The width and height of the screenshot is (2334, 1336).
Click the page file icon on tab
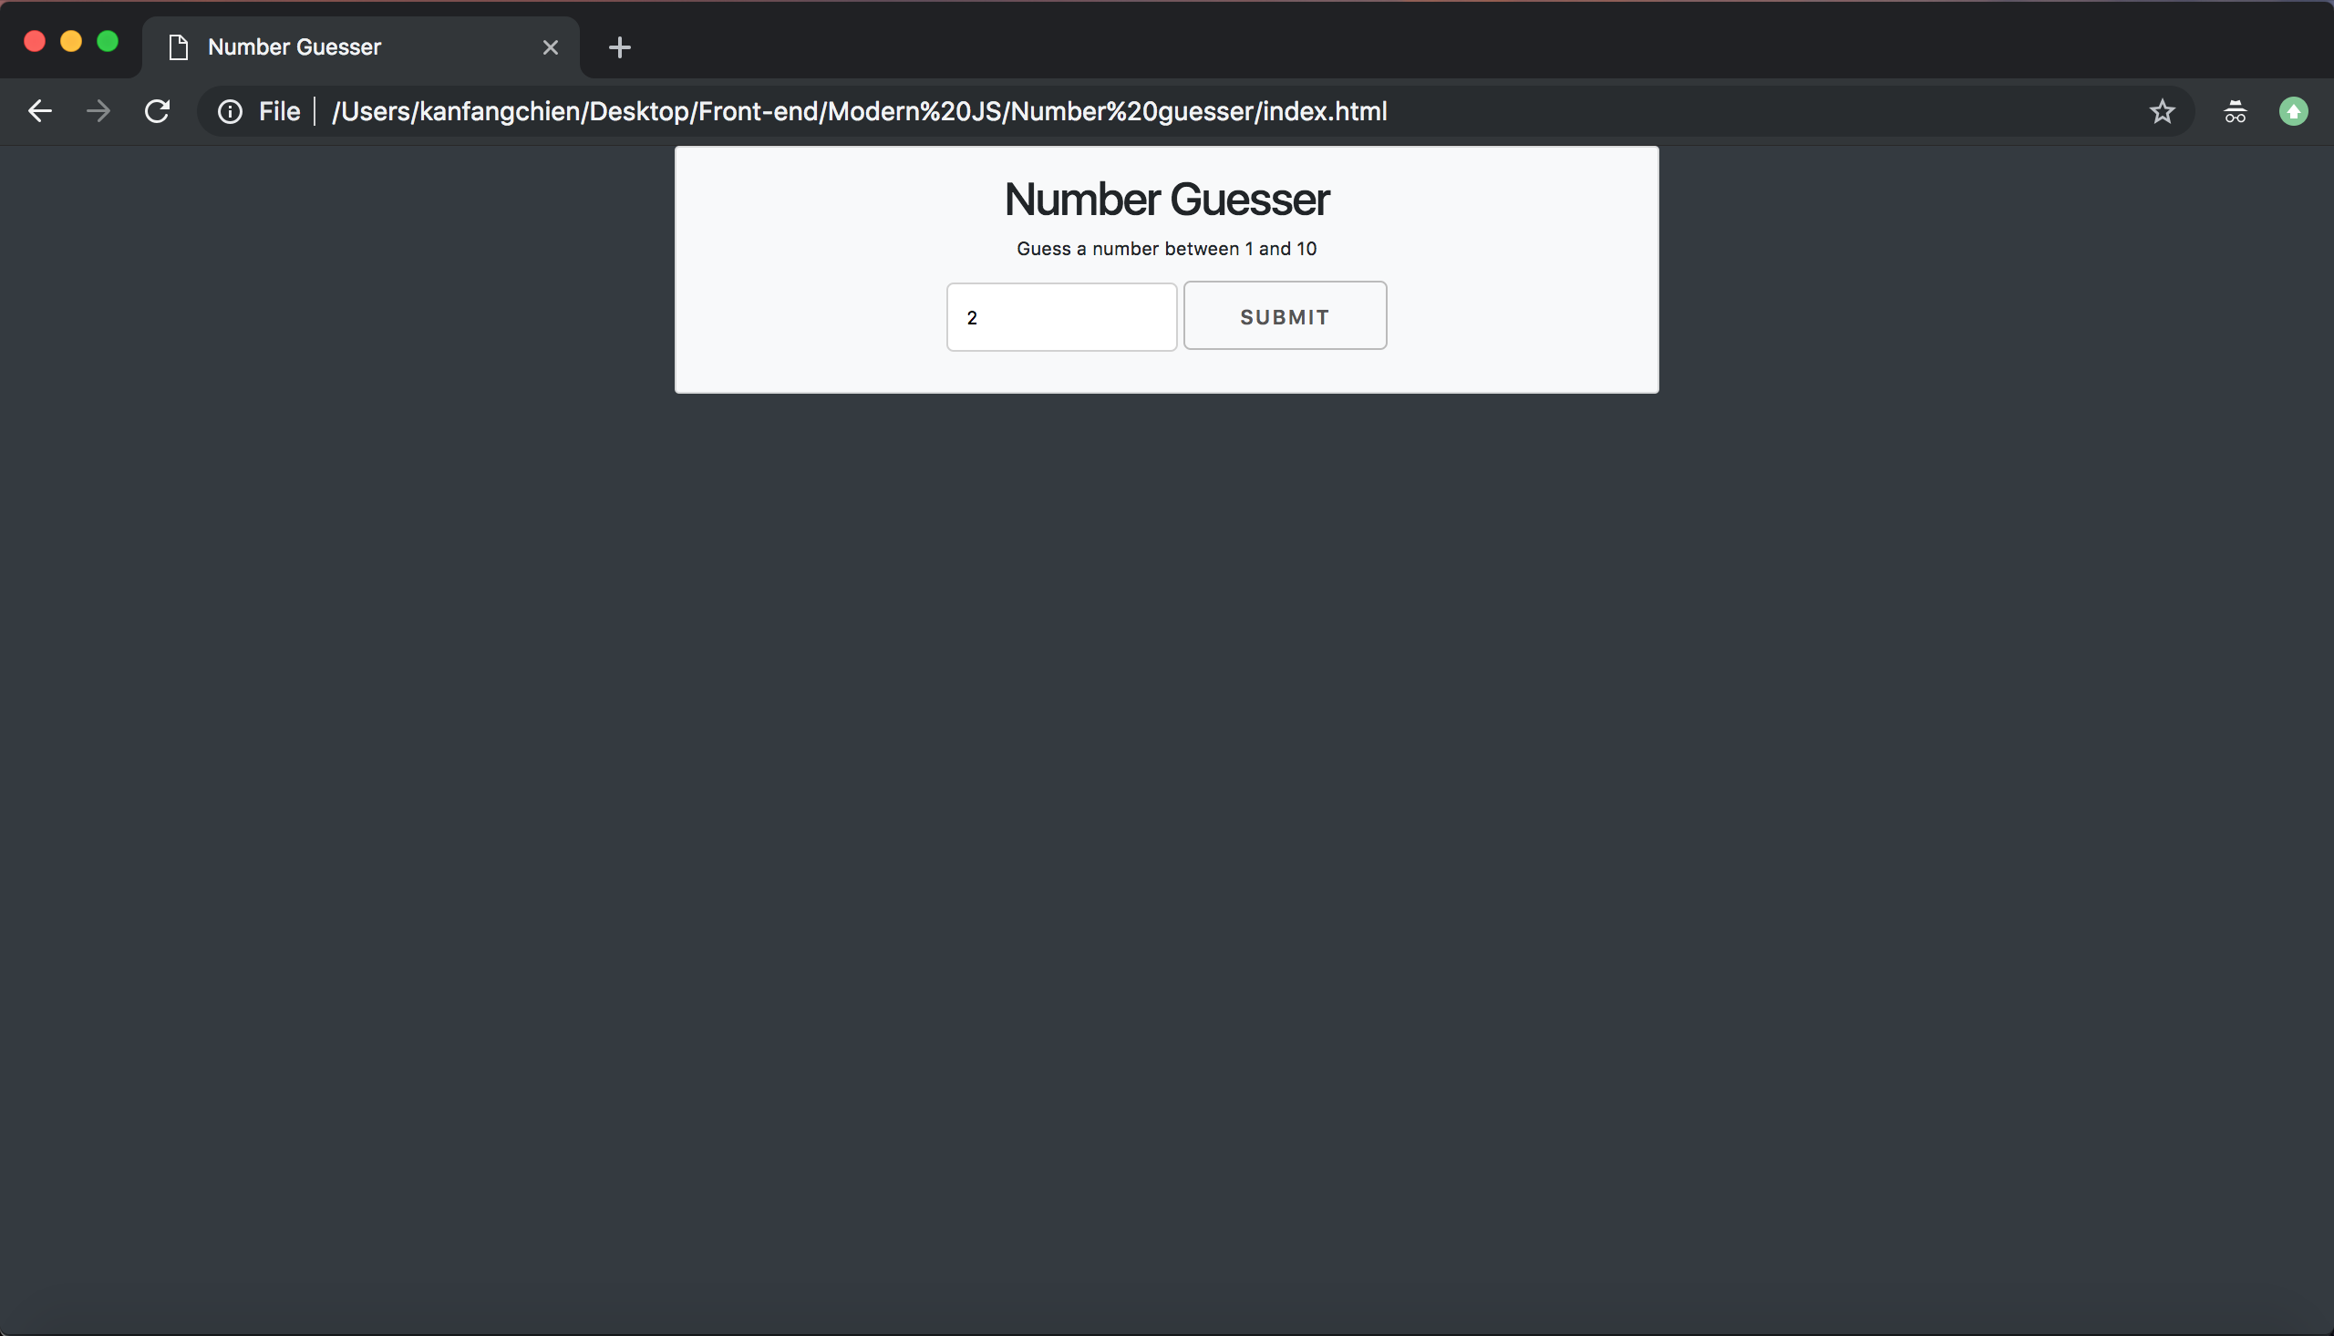tap(179, 46)
